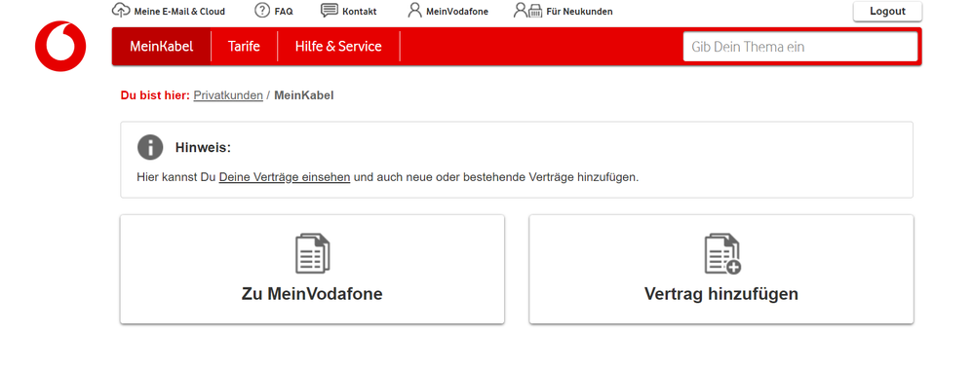Image resolution: width=973 pixels, height=370 pixels.
Task: Select the MeinKabel navigation tab
Action: coord(161,47)
